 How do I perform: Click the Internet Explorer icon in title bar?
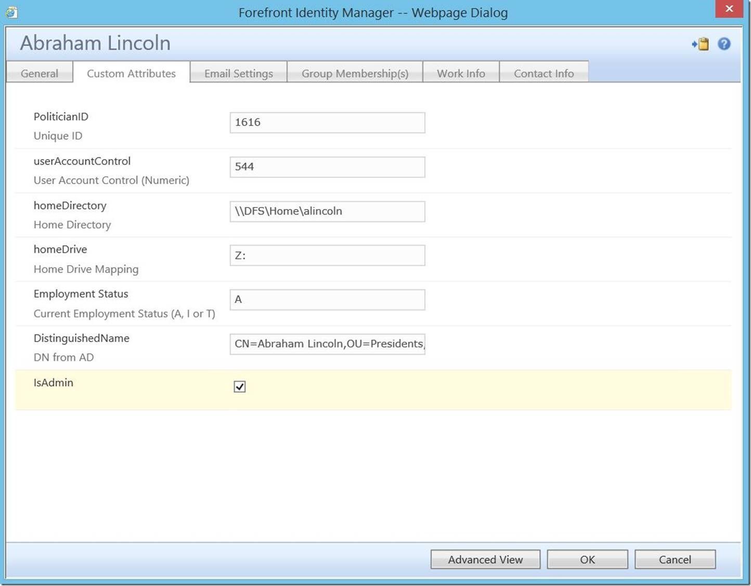tap(11, 12)
